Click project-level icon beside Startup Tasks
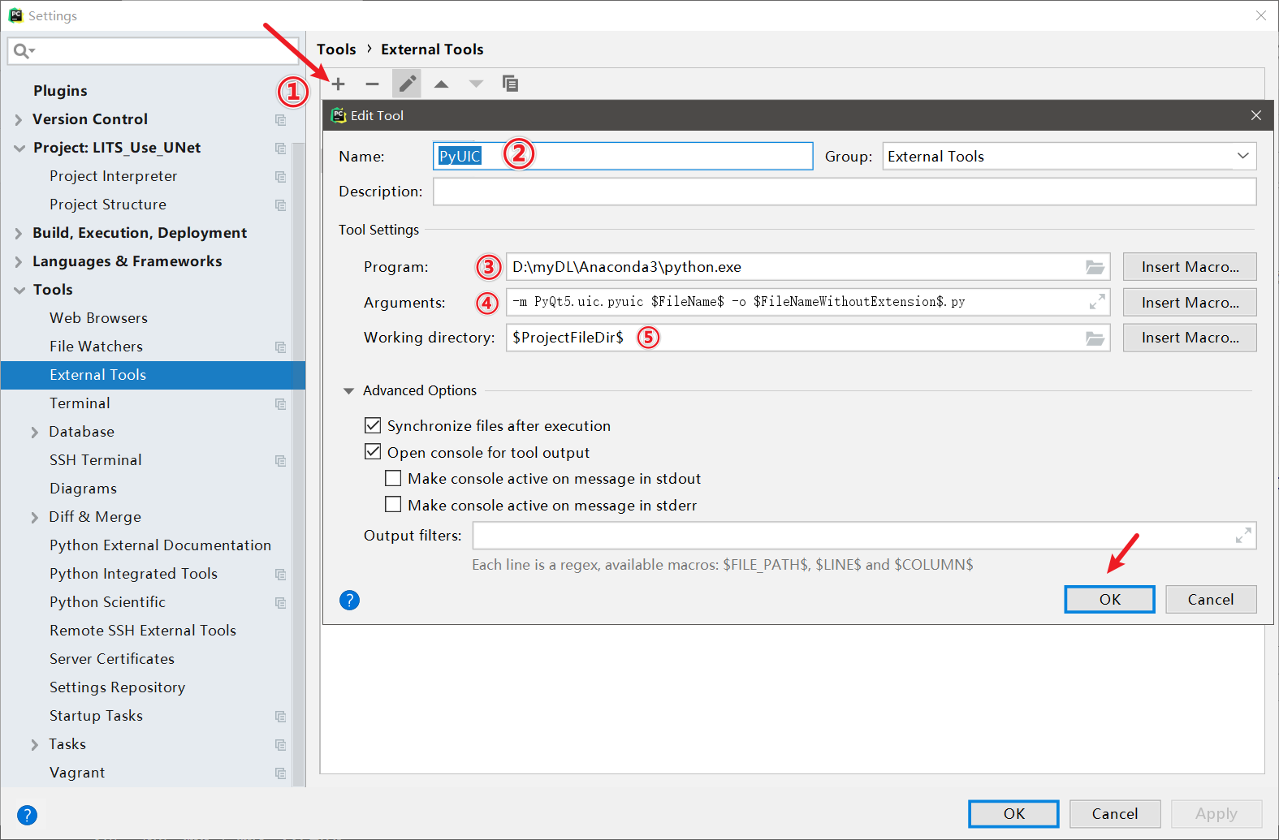This screenshot has height=840, width=1279. click(x=280, y=717)
